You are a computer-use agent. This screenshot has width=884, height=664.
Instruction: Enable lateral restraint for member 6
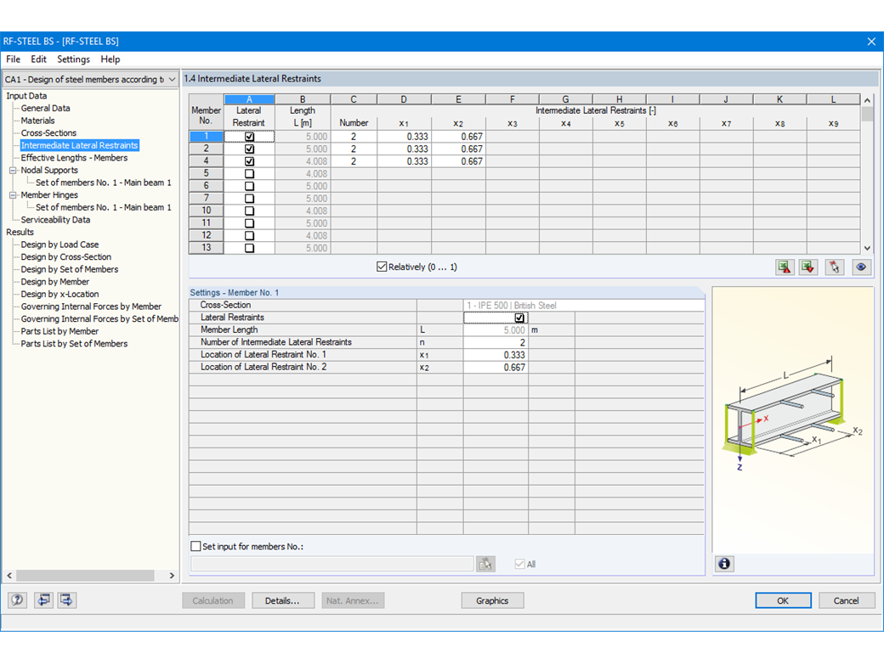(x=249, y=186)
